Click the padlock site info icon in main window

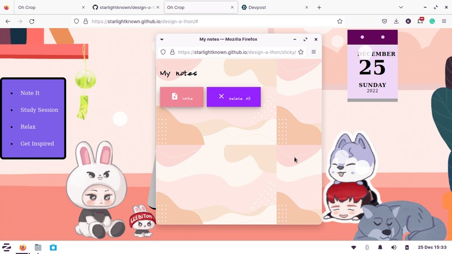coord(86,21)
